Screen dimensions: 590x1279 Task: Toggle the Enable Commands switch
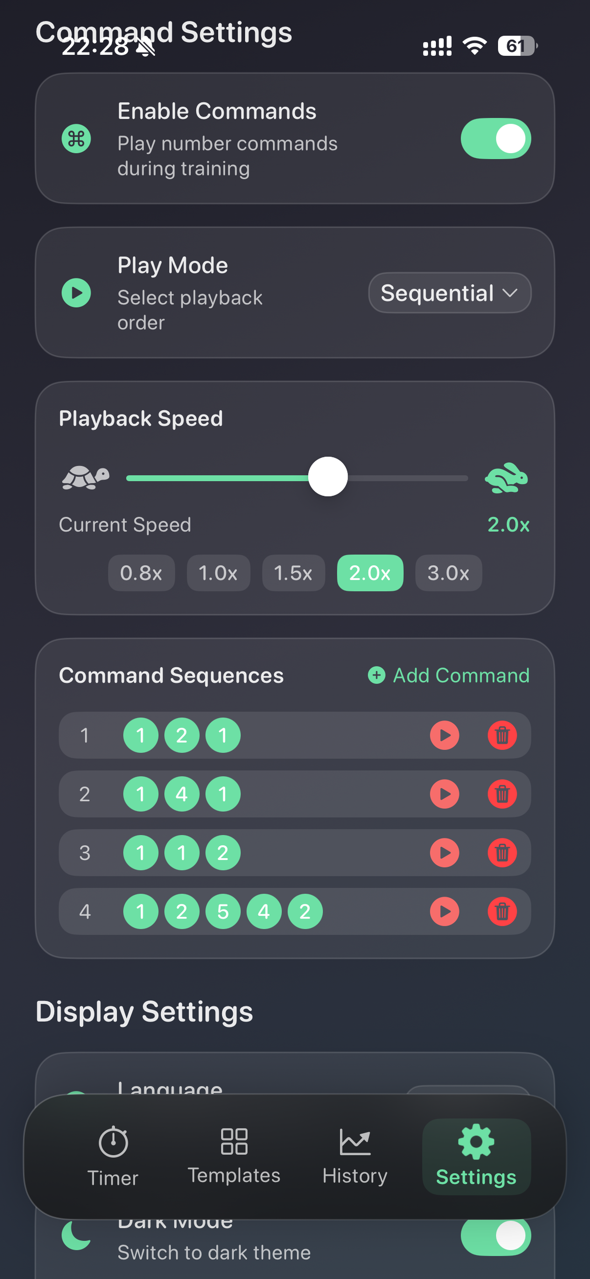click(x=496, y=139)
